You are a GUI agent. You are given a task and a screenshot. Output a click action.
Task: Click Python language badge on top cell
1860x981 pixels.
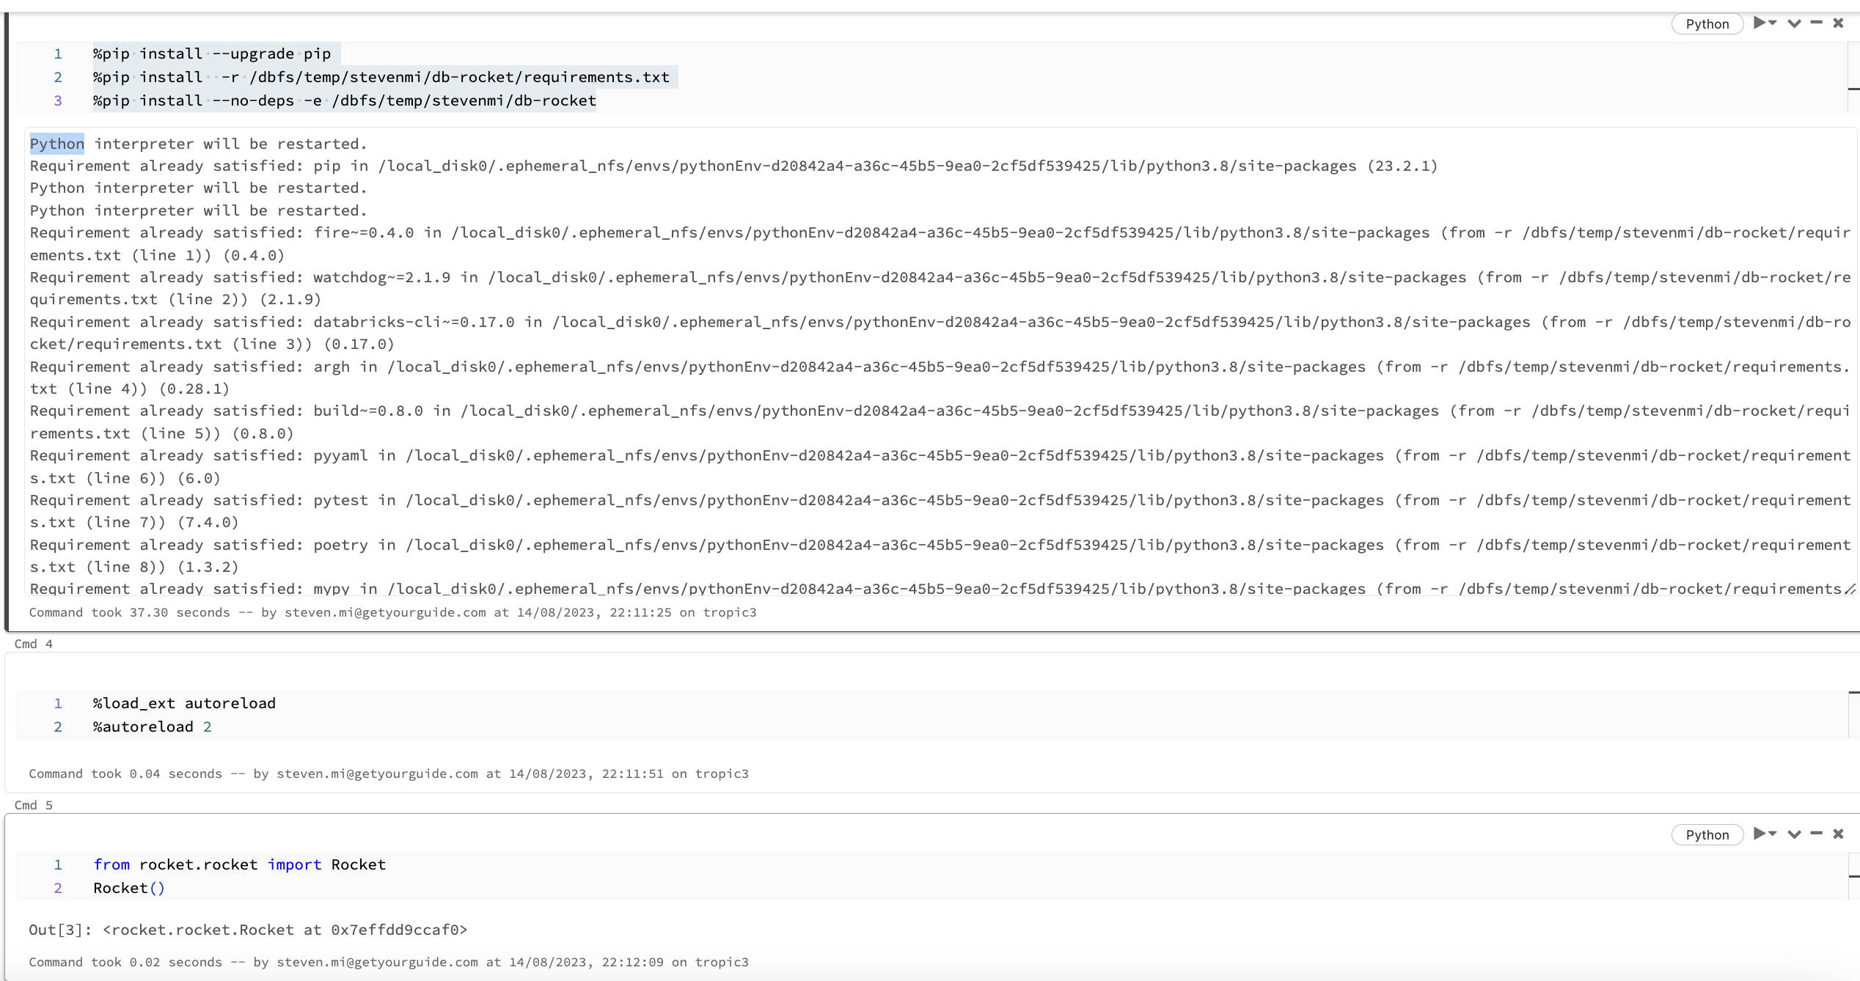[x=1707, y=24]
